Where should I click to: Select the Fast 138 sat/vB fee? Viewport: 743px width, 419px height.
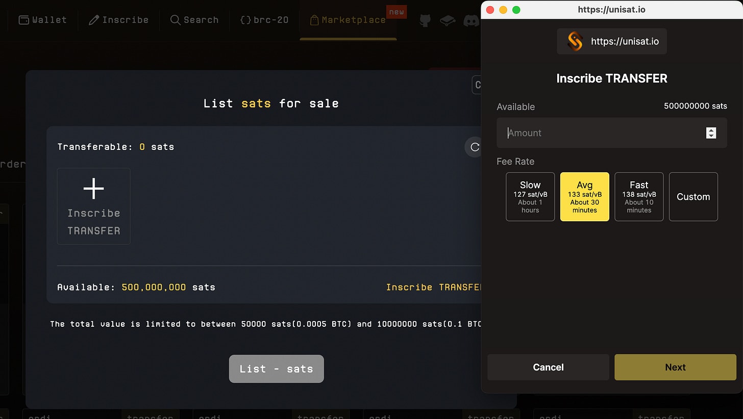639,197
